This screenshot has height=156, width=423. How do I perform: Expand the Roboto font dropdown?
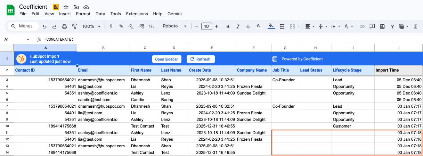pyautogui.click(x=175, y=26)
